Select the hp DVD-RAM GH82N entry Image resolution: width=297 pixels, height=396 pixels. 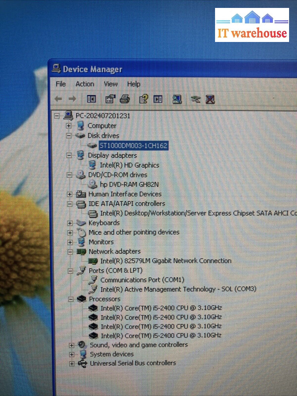(129, 185)
